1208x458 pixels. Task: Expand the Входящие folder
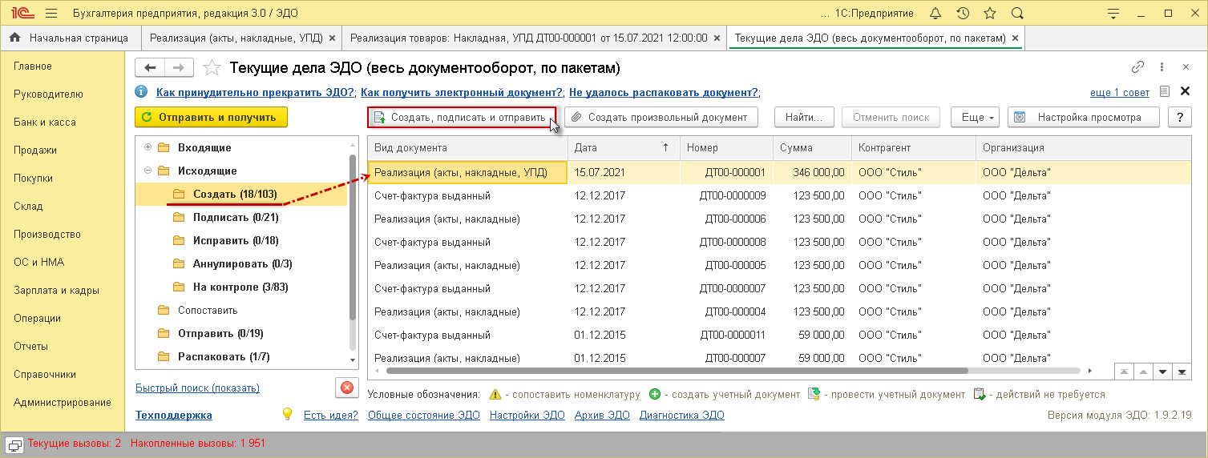(x=147, y=147)
